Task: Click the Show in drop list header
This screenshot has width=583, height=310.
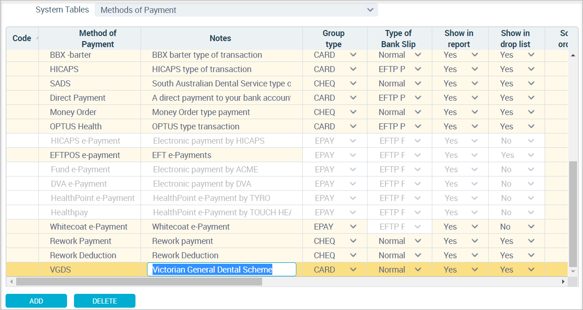Action: pyautogui.click(x=516, y=38)
